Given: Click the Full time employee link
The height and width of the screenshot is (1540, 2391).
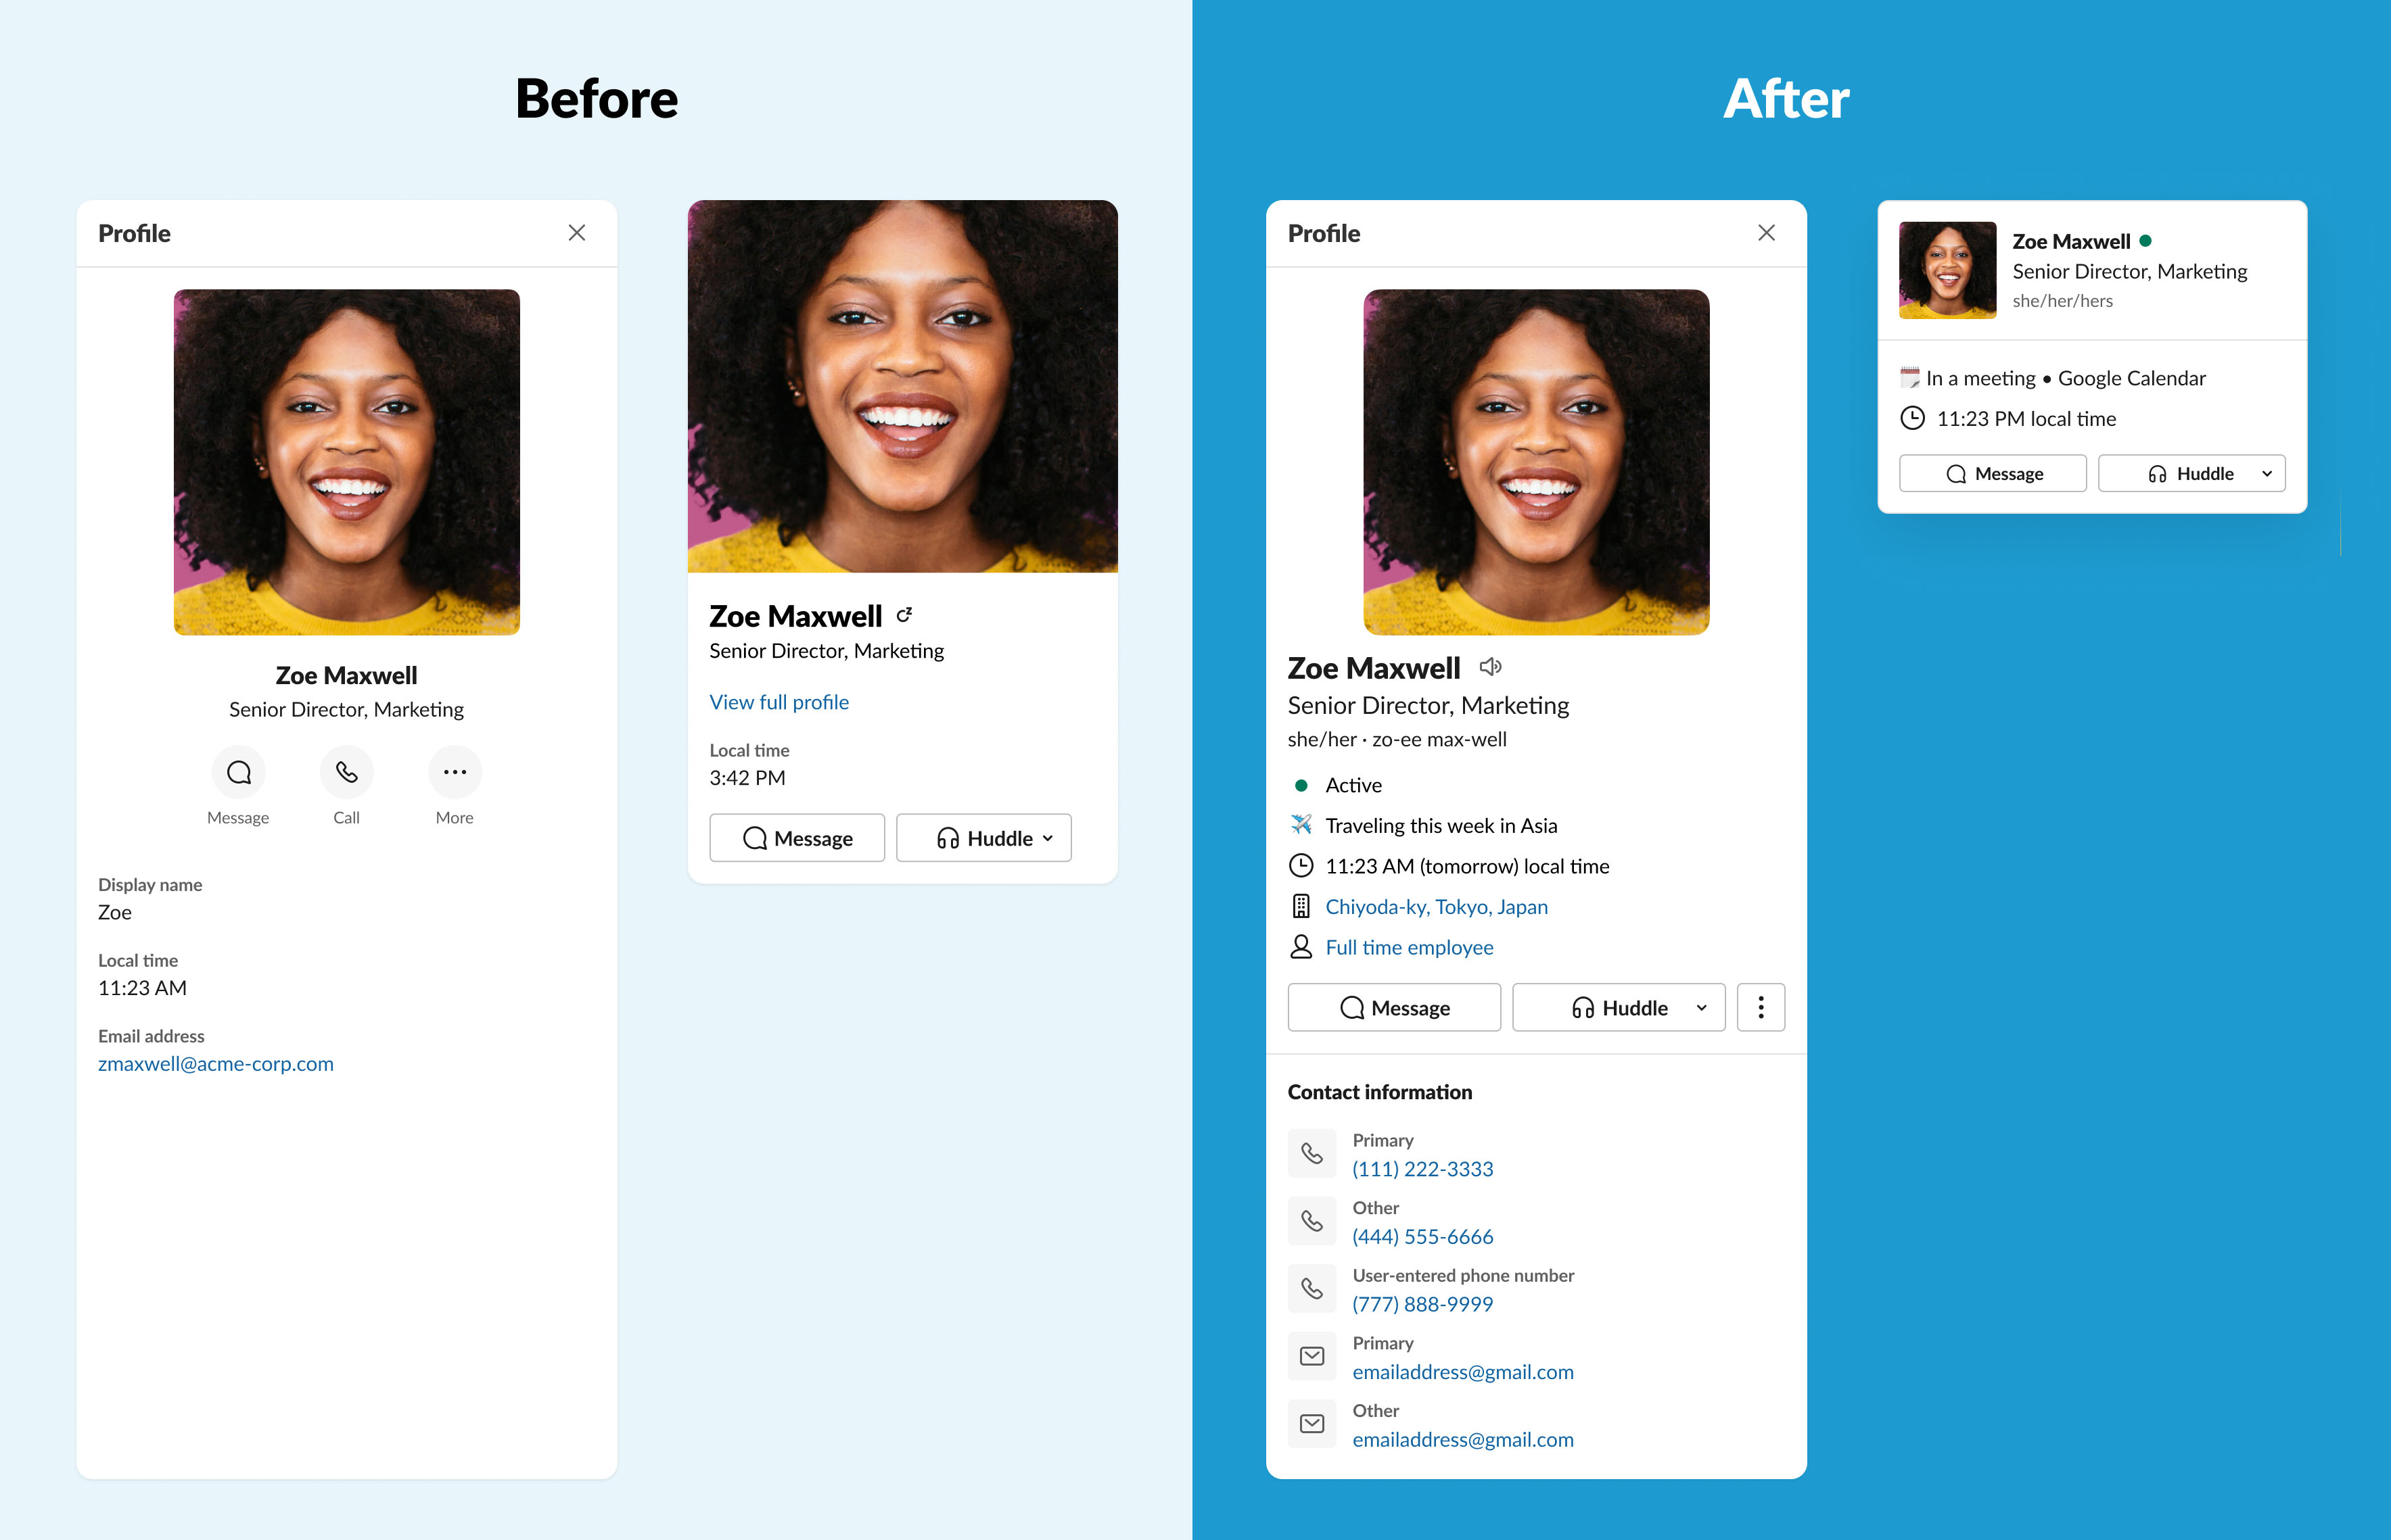Looking at the screenshot, I should 1412,946.
